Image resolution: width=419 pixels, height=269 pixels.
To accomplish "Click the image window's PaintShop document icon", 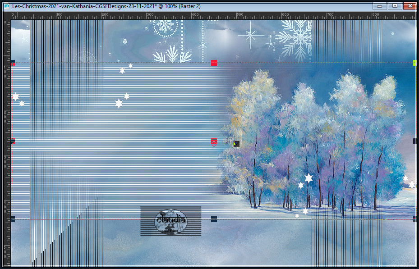I will click(x=7, y=6).
